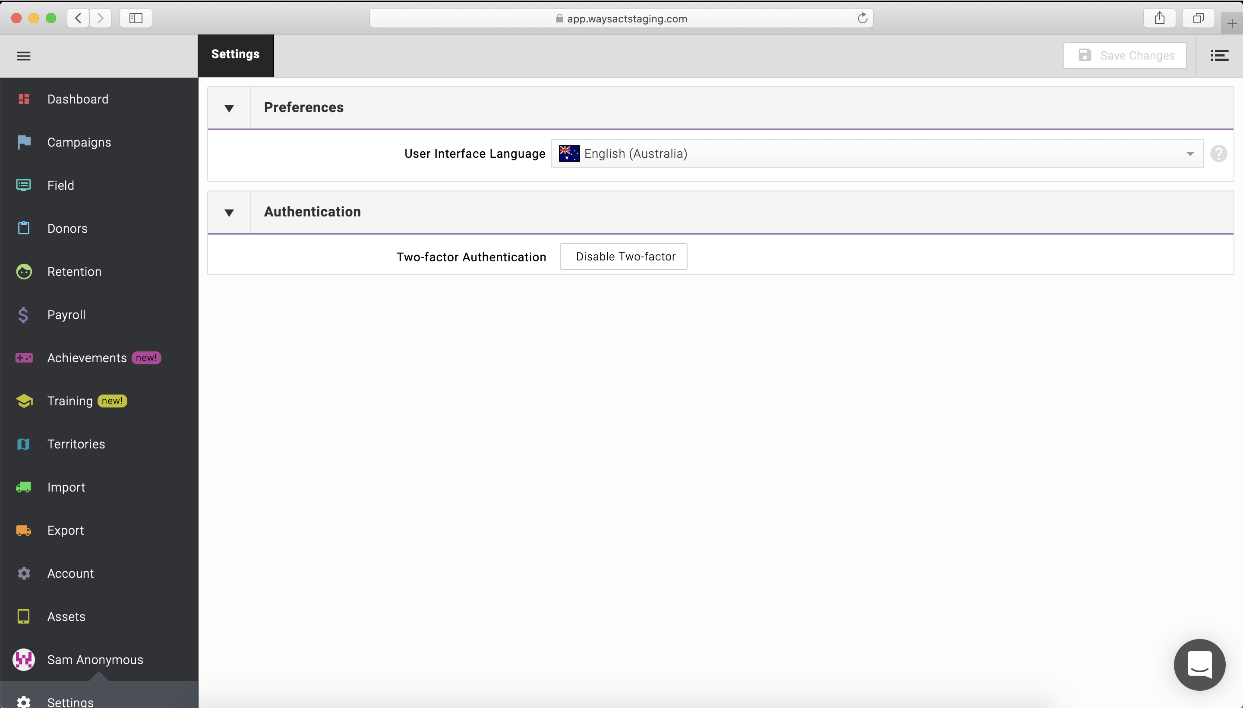Disable Two-factor Authentication
1243x708 pixels.
point(626,256)
